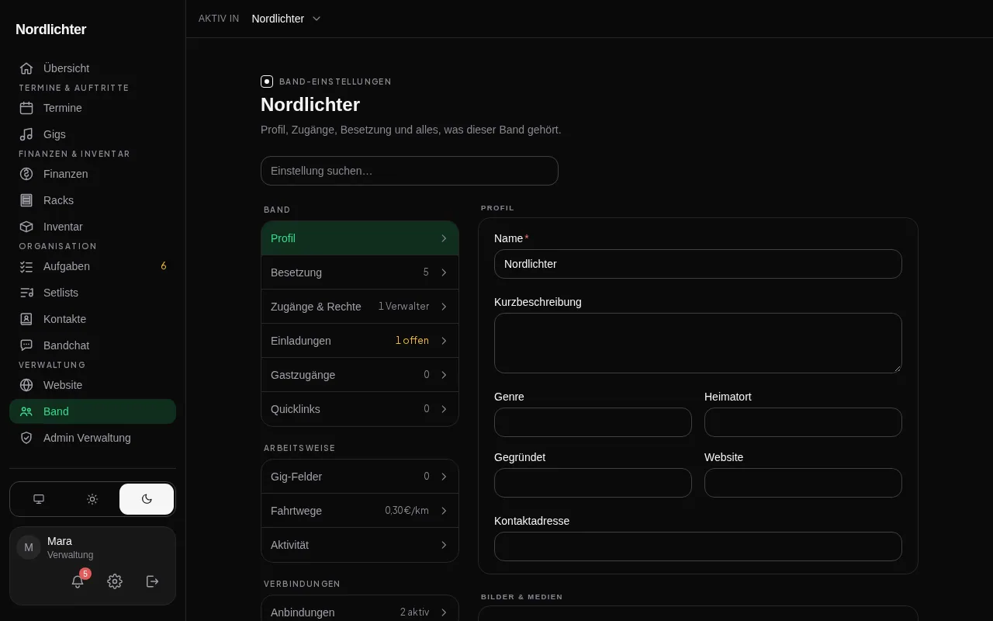Click the M avatar for Mara
Screen dimensions: 993x621
(29, 547)
